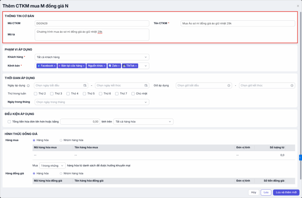Remove the Bán tại cửa hàng tag
Viewport: 302px width, 198px height.
(x=83, y=66)
